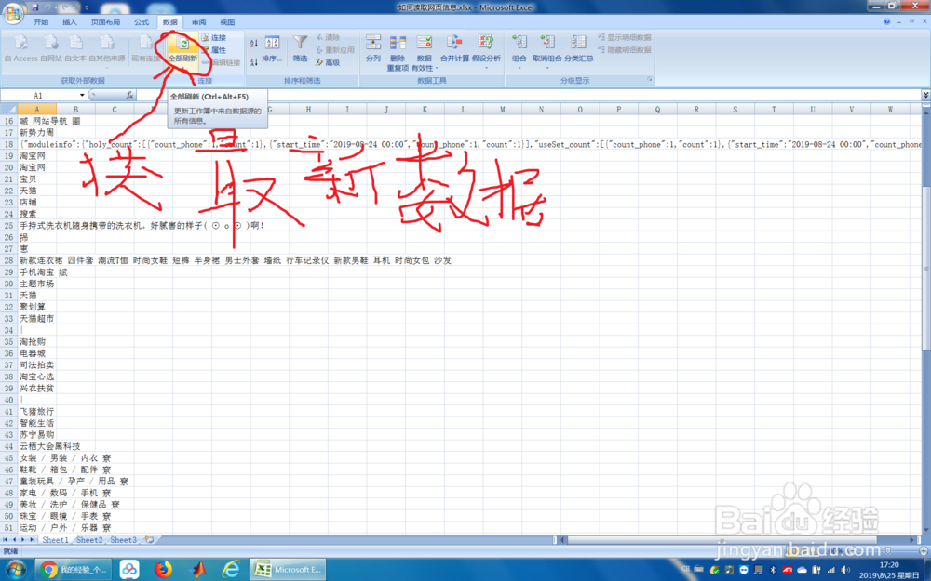Launch Firefox from the taskbar

pos(163,570)
